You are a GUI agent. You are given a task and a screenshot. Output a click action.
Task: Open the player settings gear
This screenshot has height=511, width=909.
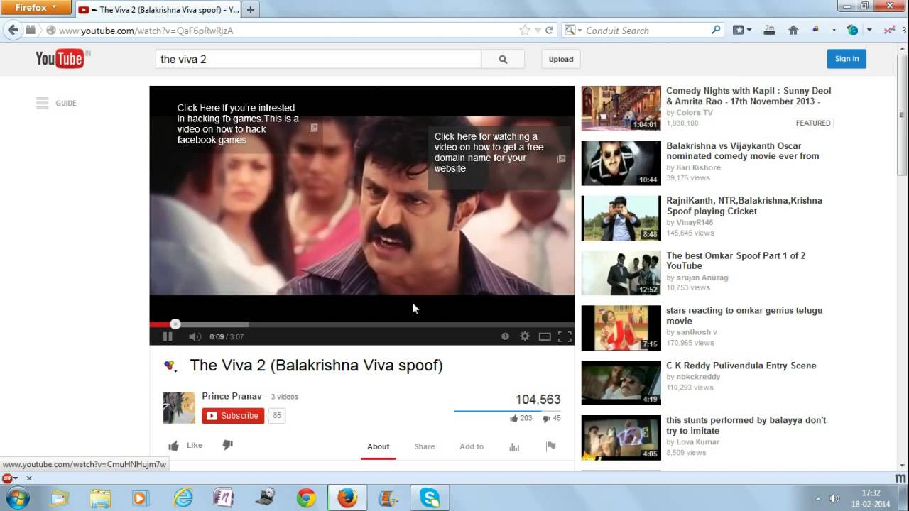point(525,336)
